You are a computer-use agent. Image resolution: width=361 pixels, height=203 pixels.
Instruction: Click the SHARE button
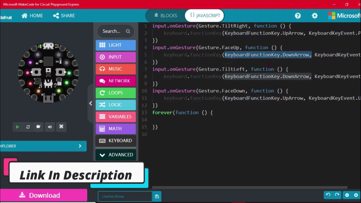64,16
